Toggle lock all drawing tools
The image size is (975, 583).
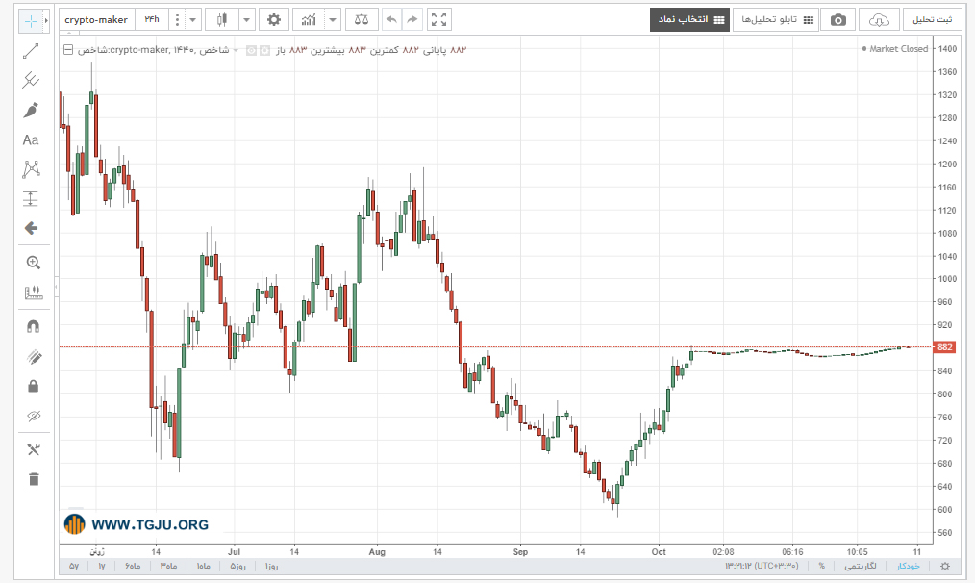pos(34,387)
